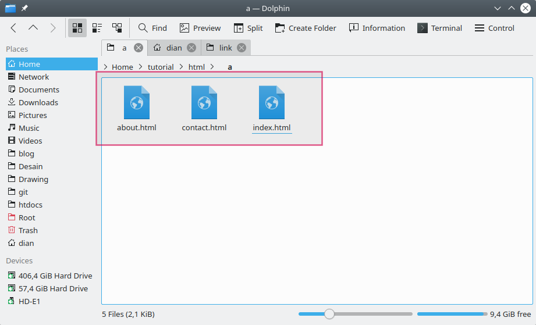Click the index.html file name
This screenshot has width=536, height=325.
click(x=272, y=127)
